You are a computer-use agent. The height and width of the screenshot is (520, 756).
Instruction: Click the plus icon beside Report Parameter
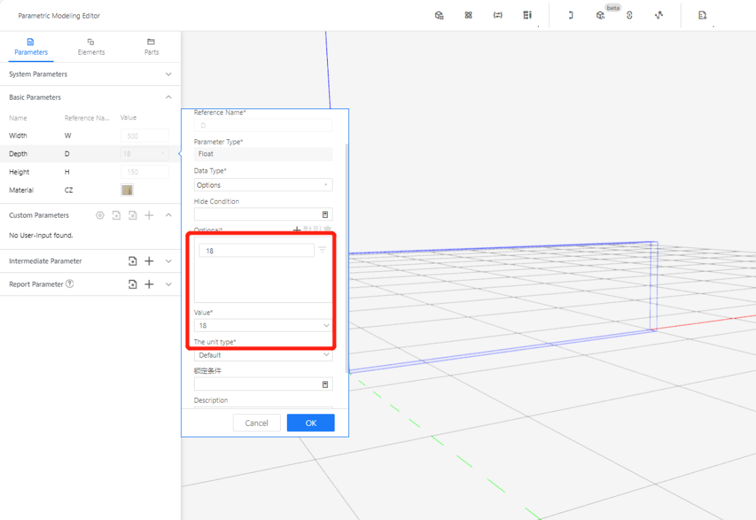tap(149, 285)
